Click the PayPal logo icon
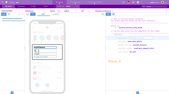The height and width of the screenshot is (94, 169). pyautogui.click(x=7, y=2)
